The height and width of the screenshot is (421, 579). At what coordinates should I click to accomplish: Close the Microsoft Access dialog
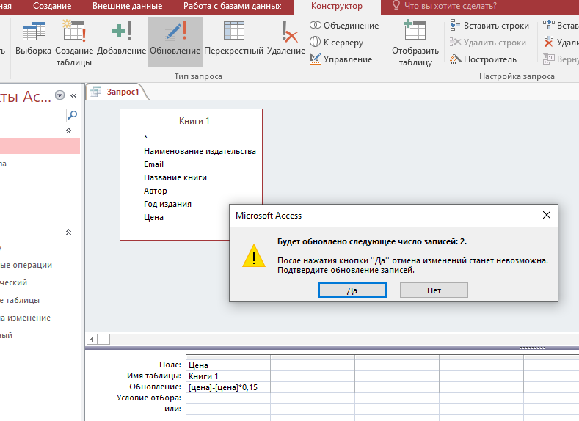pos(547,215)
